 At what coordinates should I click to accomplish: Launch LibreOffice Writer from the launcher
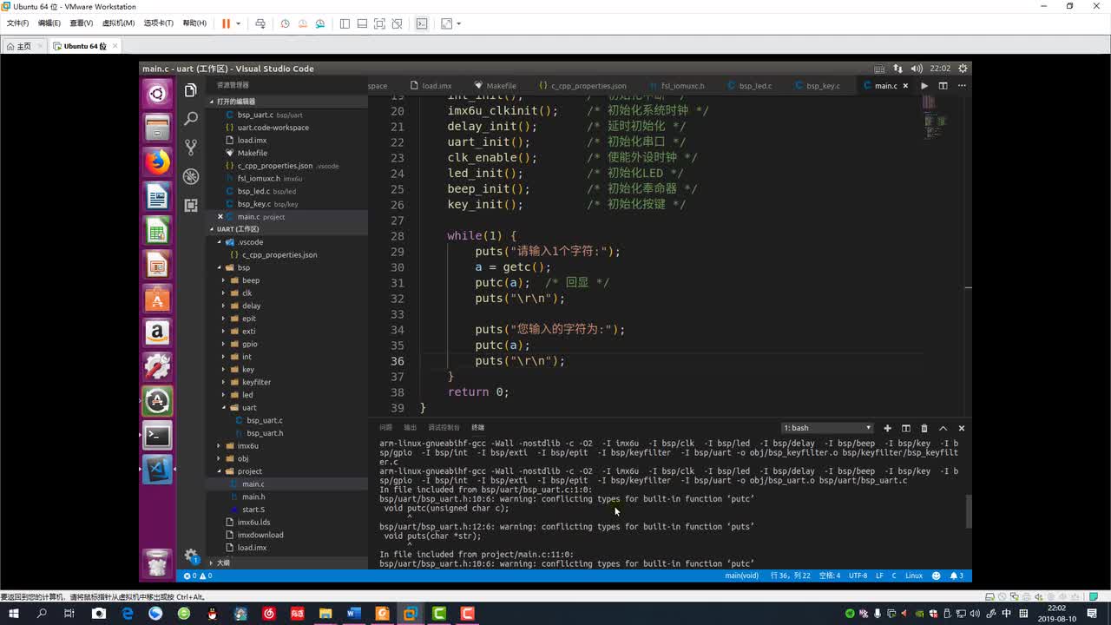click(157, 197)
